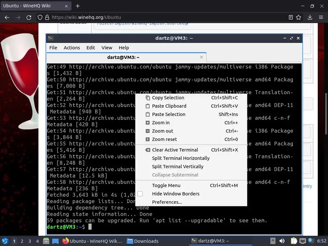Launch file manager from taskbar quick launch

point(46,241)
